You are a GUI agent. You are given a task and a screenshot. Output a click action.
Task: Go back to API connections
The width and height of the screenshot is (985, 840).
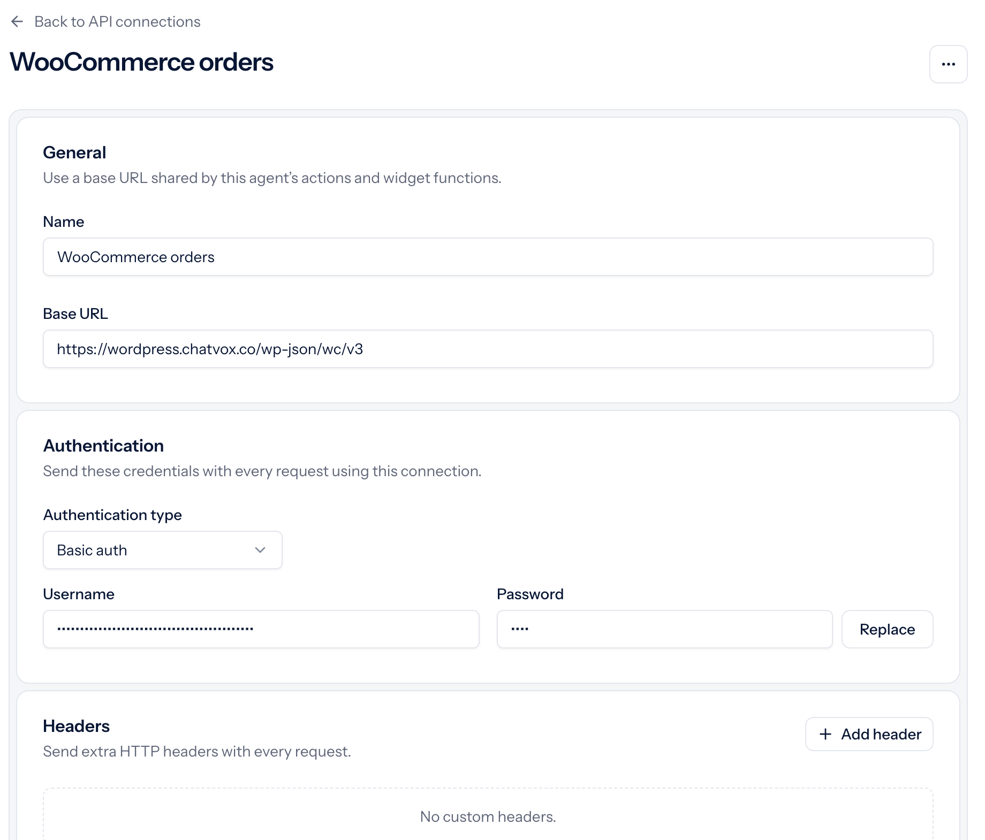tap(117, 21)
